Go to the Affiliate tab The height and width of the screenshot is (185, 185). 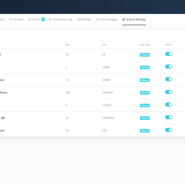click(84, 19)
